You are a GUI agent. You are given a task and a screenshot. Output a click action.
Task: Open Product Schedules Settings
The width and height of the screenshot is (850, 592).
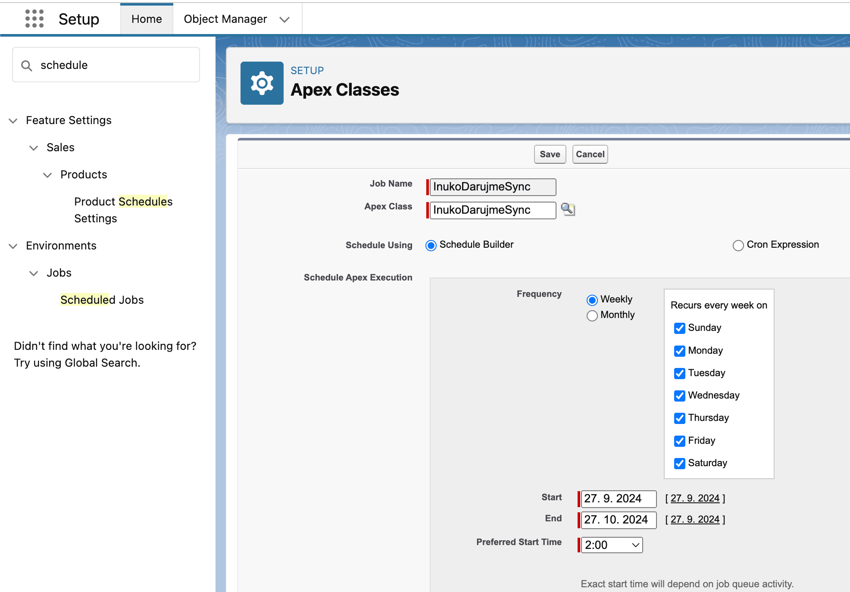(123, 210)
